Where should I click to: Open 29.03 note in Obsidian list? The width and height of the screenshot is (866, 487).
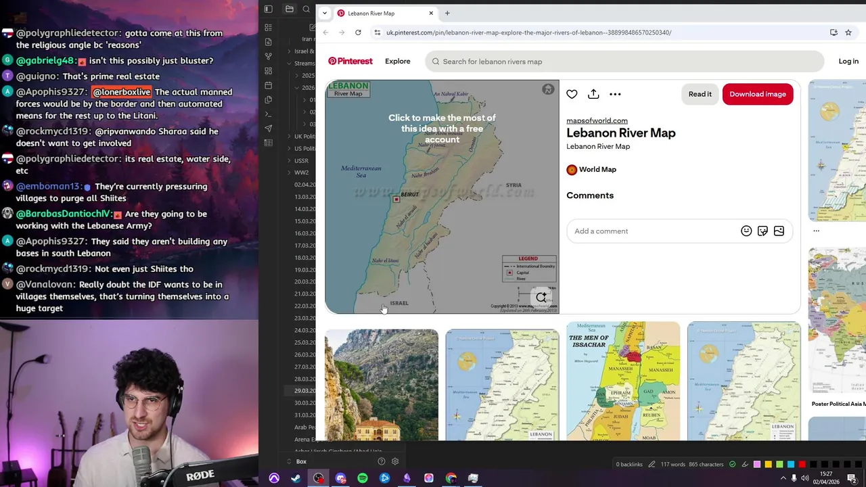click(304, 391)
